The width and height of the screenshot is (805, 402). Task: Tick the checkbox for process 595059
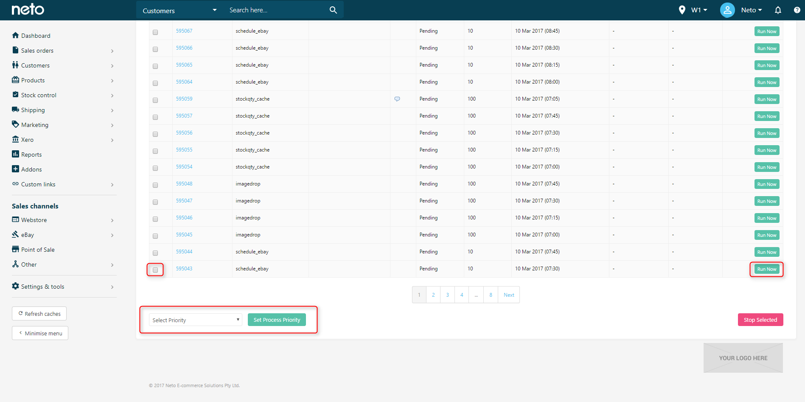click(155, 100)
